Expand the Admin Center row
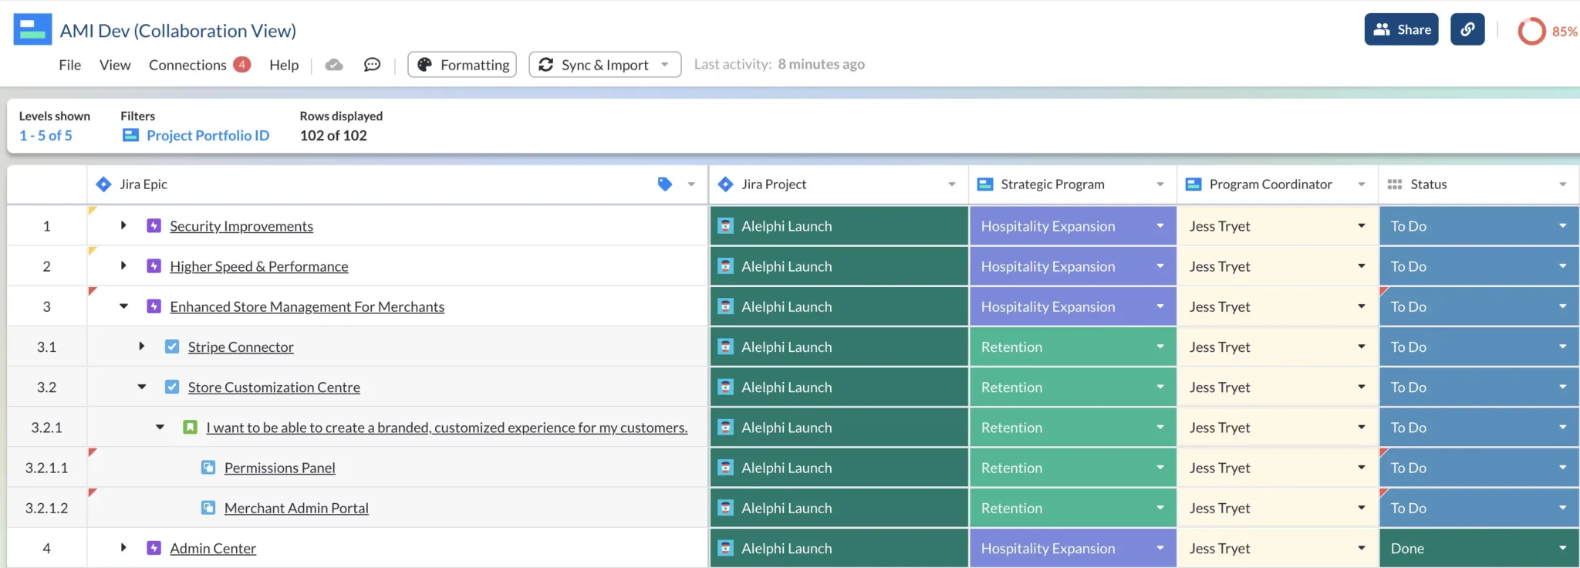 [123, 547]
